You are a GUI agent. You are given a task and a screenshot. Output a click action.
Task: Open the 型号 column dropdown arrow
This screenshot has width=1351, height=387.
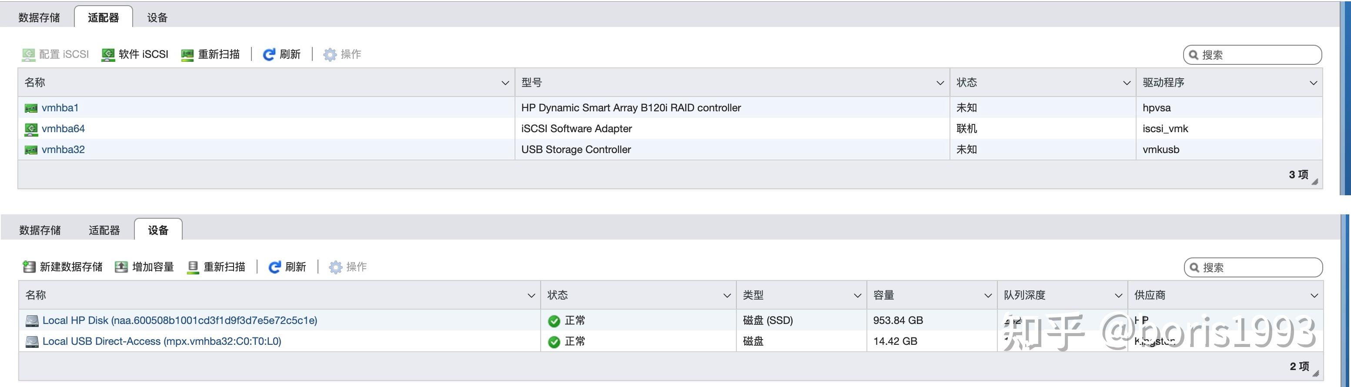coord(940,83)
